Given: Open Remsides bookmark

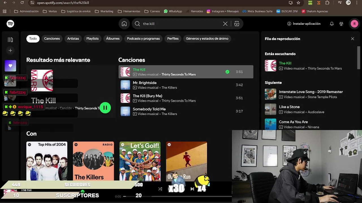Looking at the screenshot, I should 194,11.
